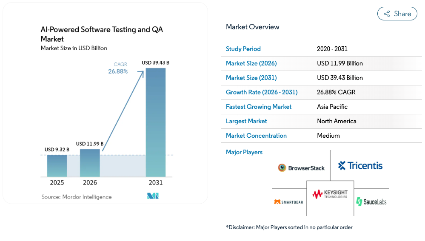Select the Largest Market label

pyautogui.click(x=246, y=121)
